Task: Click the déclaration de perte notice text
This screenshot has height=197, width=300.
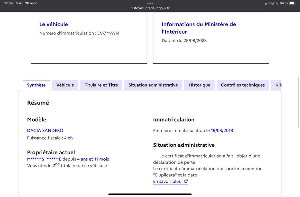Action: pos(207,159)
